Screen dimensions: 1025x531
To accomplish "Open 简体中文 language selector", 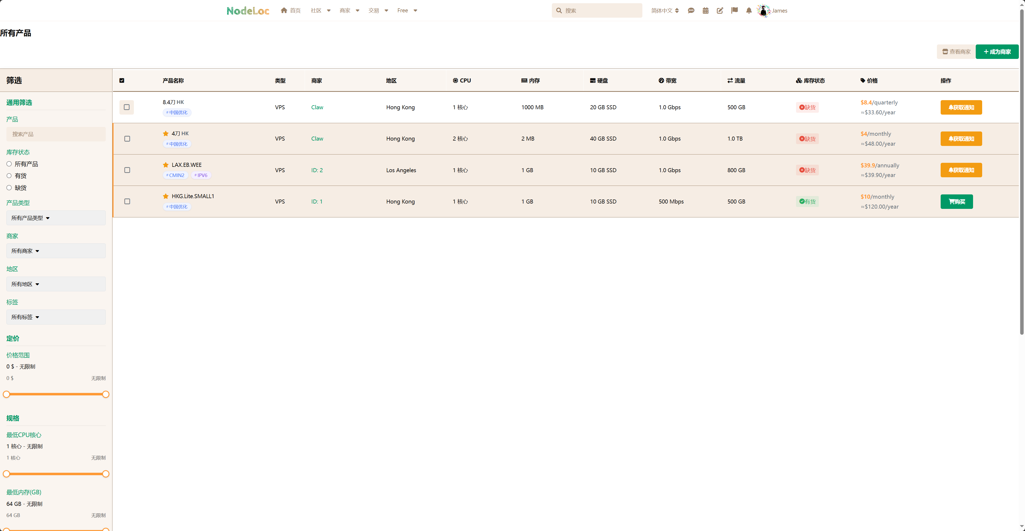I will (665, 11).
